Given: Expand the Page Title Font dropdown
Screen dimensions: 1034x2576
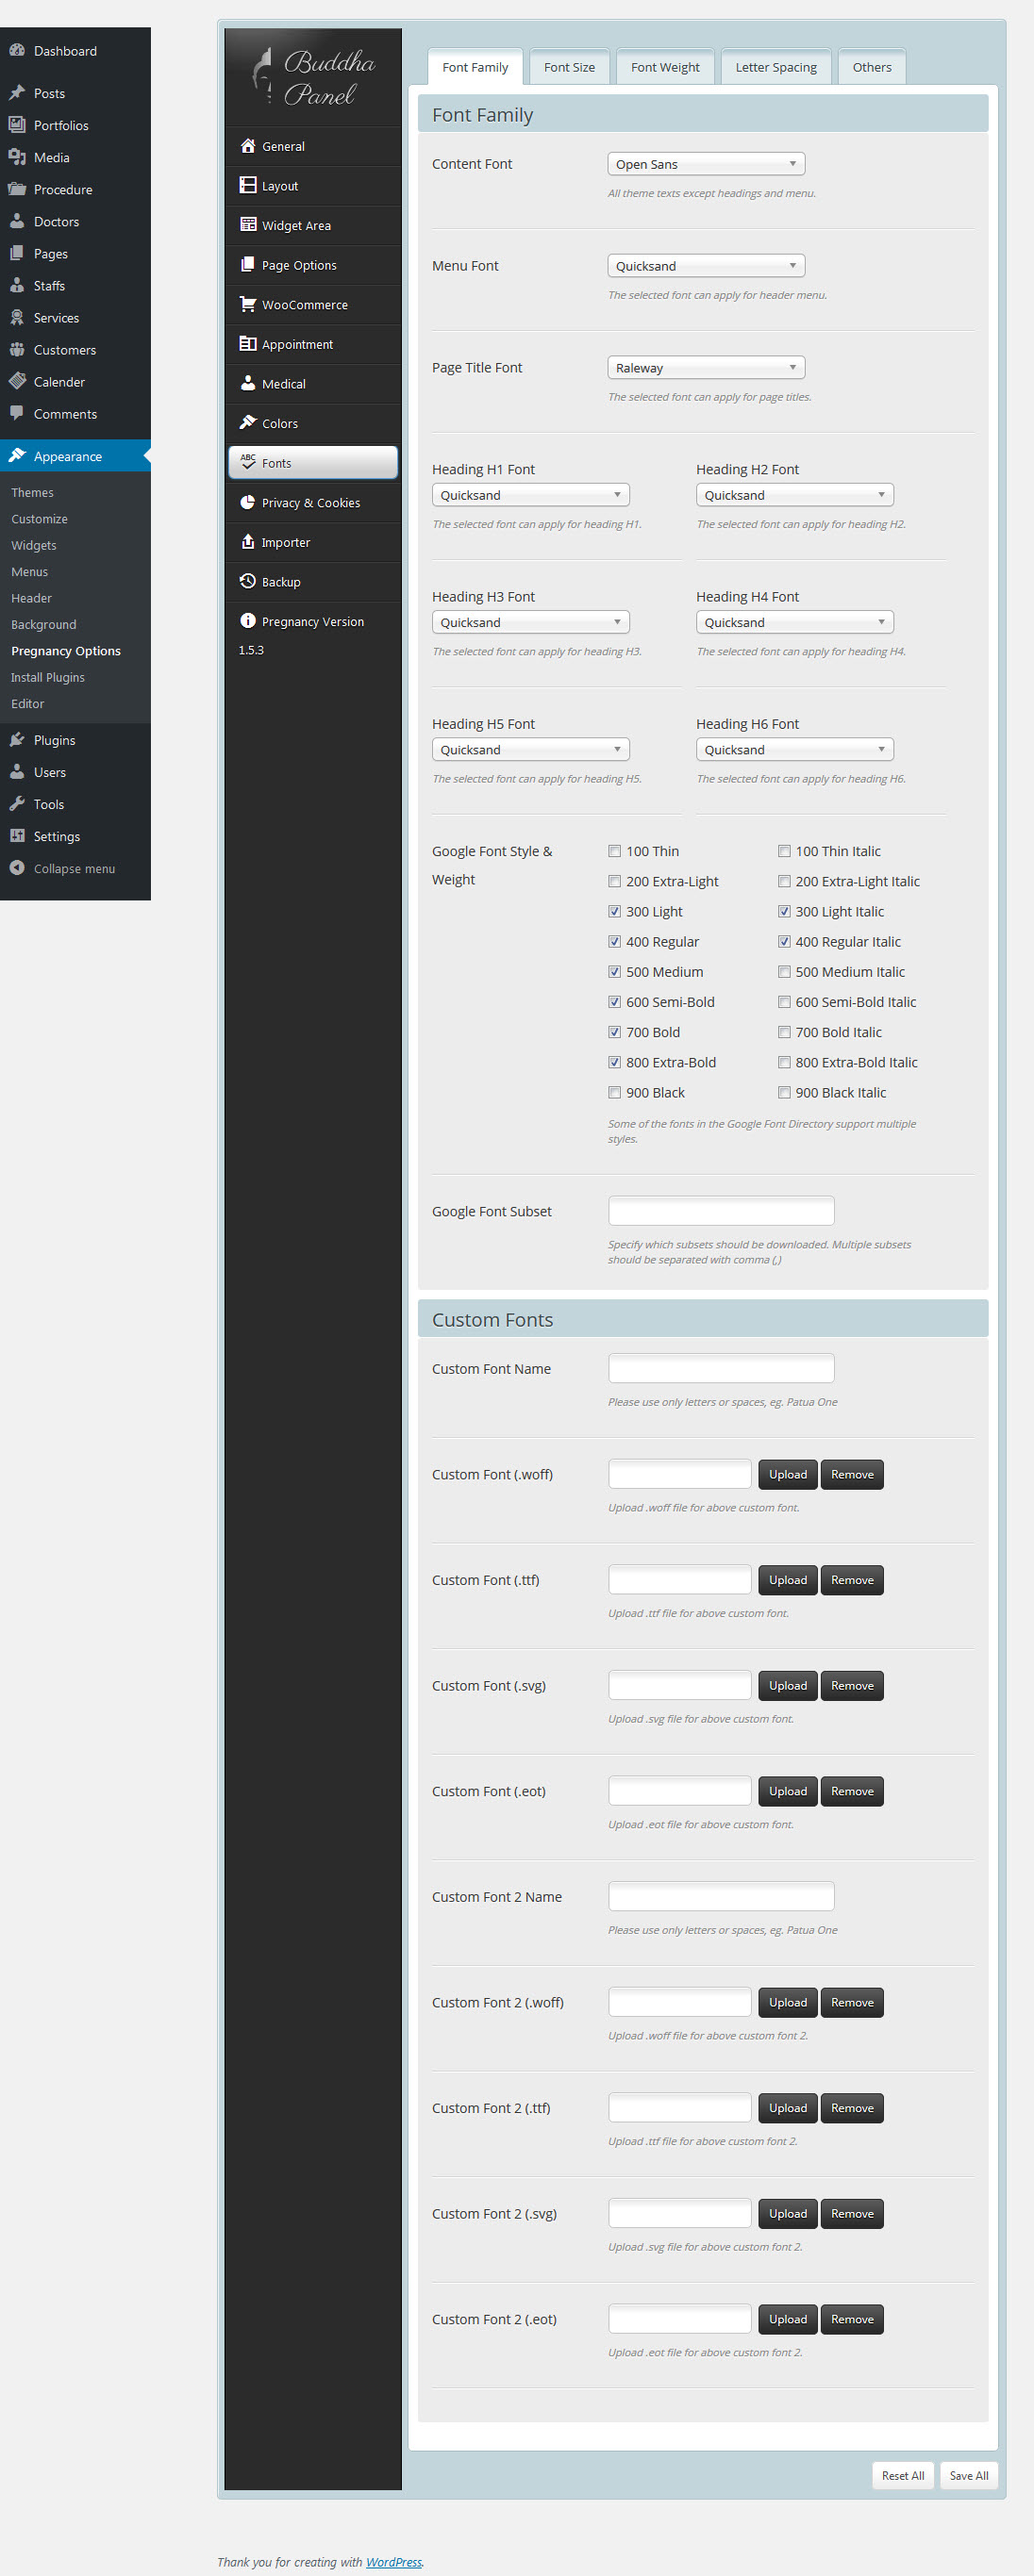Looking at the screenshot, I should tap(706, 368).
